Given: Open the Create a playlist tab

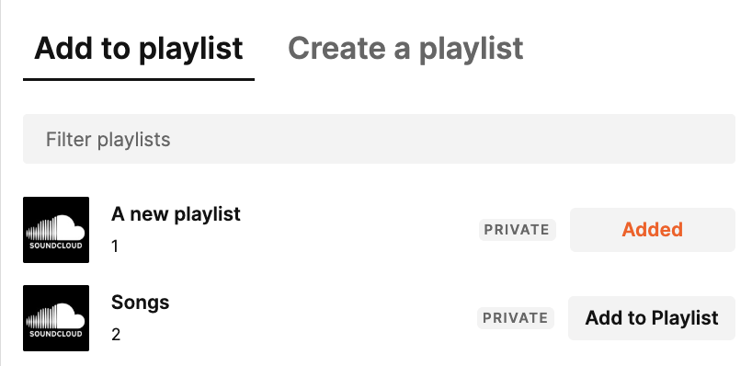Looking at the screenshot, I should [405, 49].
